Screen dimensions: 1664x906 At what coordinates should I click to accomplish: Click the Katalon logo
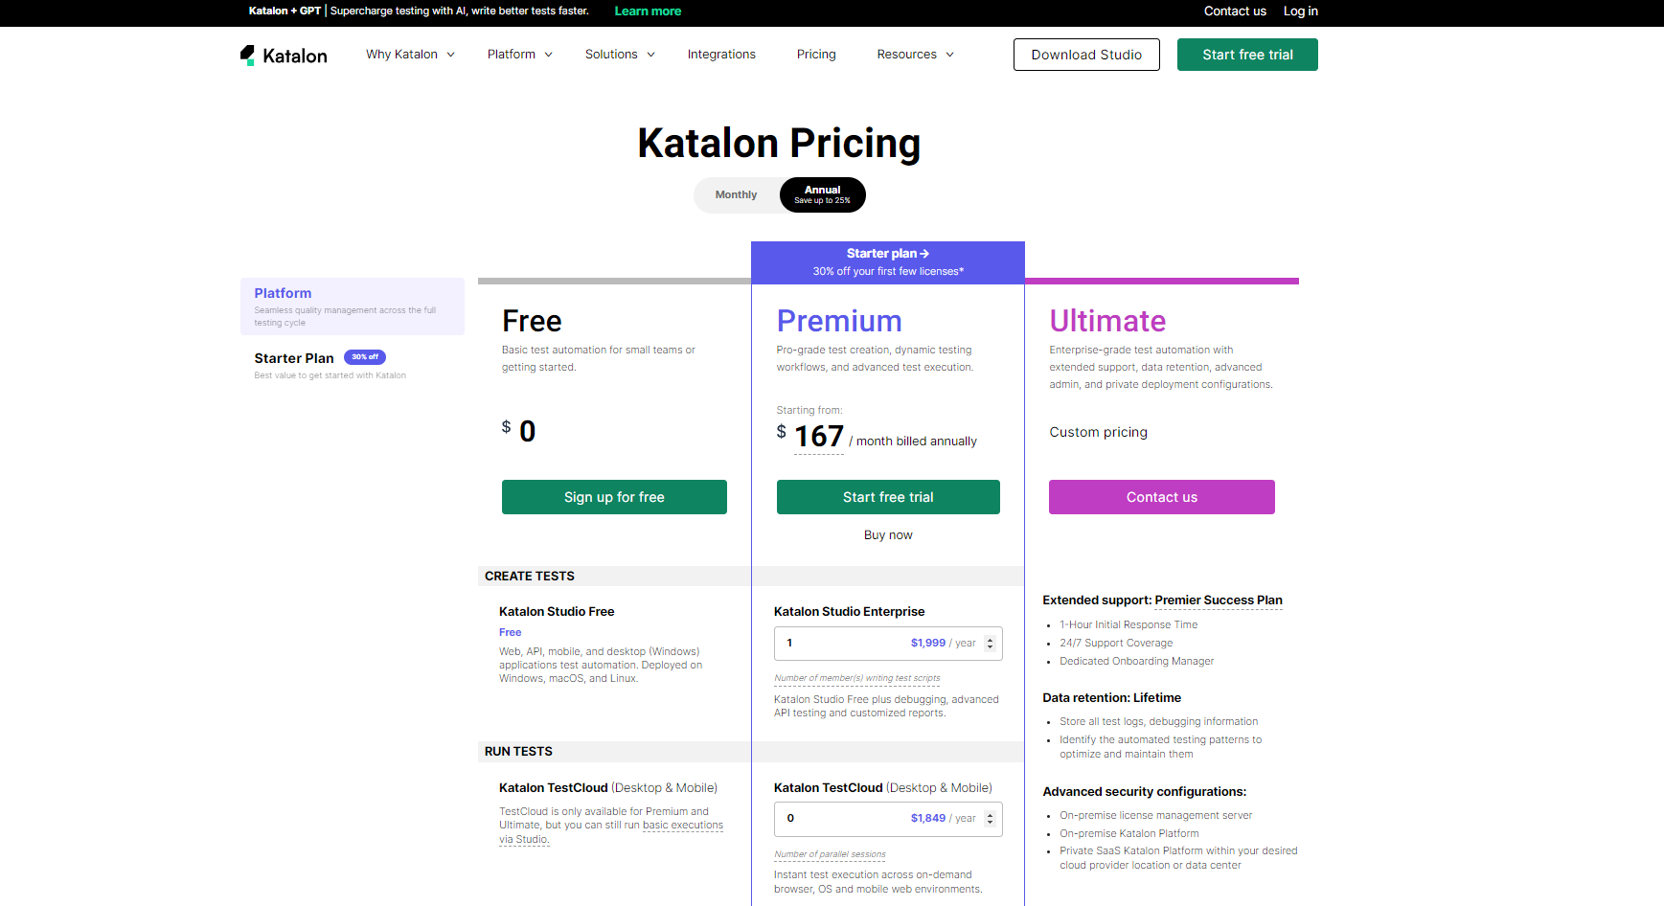pyautogui.click(x=284, y=56)
